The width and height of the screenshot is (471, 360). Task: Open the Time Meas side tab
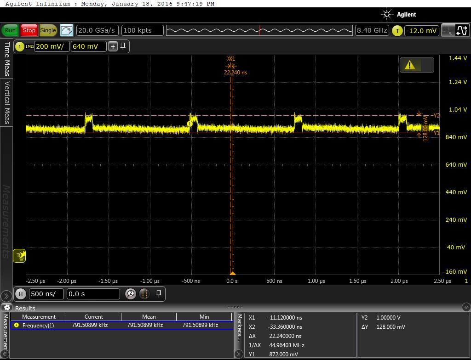pos(6,59)
